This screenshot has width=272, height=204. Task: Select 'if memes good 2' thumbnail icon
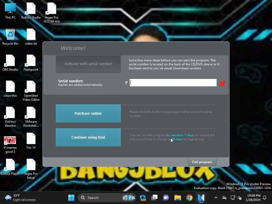click(10, 145)
